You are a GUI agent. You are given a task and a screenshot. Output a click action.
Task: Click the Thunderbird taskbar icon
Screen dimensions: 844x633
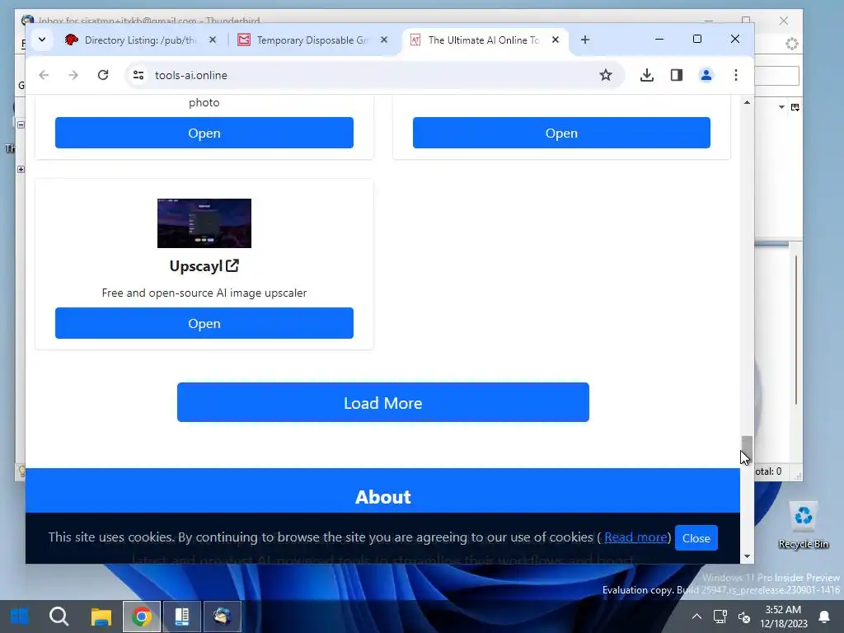click(x=223, y=617)
